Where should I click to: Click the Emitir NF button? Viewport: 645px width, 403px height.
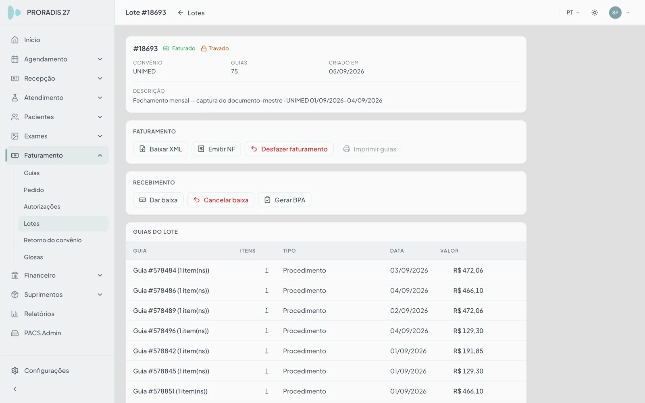tap(216, 149)
